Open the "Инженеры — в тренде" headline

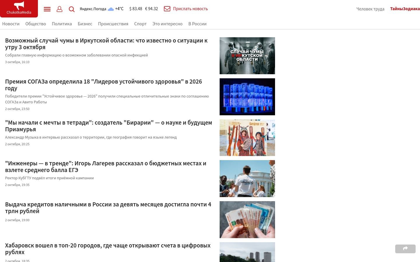pyautogui.click(x=106, y=167)
